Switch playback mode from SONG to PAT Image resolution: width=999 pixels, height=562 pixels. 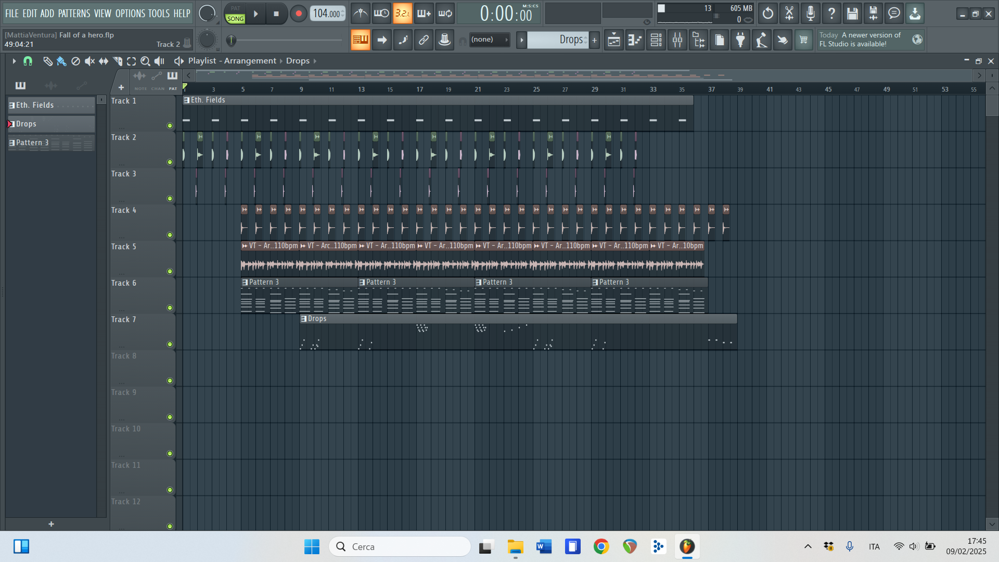pyautogui.click(x=235, y=9)
